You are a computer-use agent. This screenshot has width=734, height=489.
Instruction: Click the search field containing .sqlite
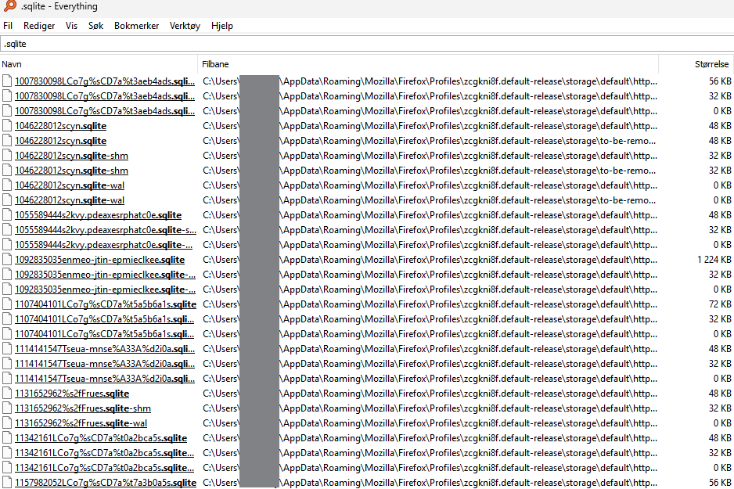point(367,44)
